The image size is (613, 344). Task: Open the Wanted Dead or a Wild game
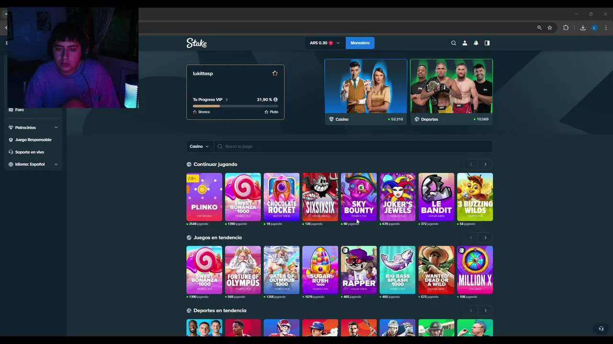(436, 270)
